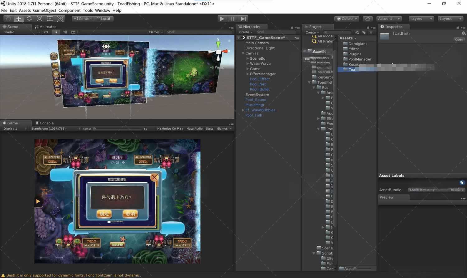Viewport: 467px width, 278px height.
Task: Select the Scale tool
Action: [x=40, y=19]
